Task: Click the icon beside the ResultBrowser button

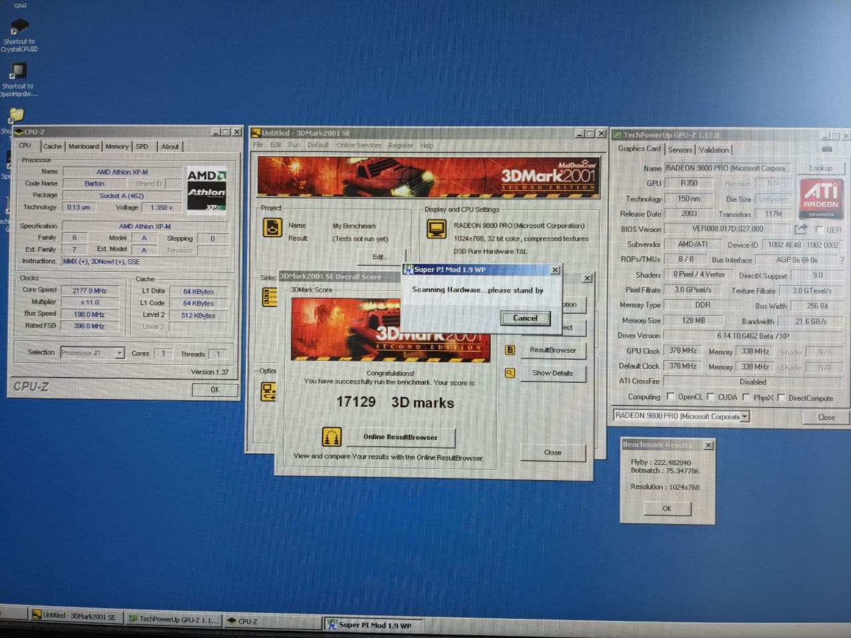Action: 510,350
